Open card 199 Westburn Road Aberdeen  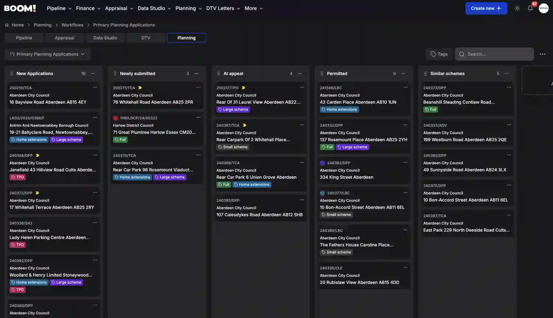point(467,133)
